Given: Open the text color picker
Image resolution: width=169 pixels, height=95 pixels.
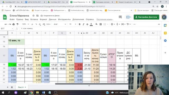Looking at the screenshot, I should (x=91, y=24).
